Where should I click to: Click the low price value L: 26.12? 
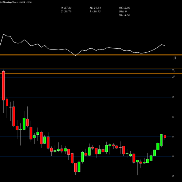tap(95, 12)
